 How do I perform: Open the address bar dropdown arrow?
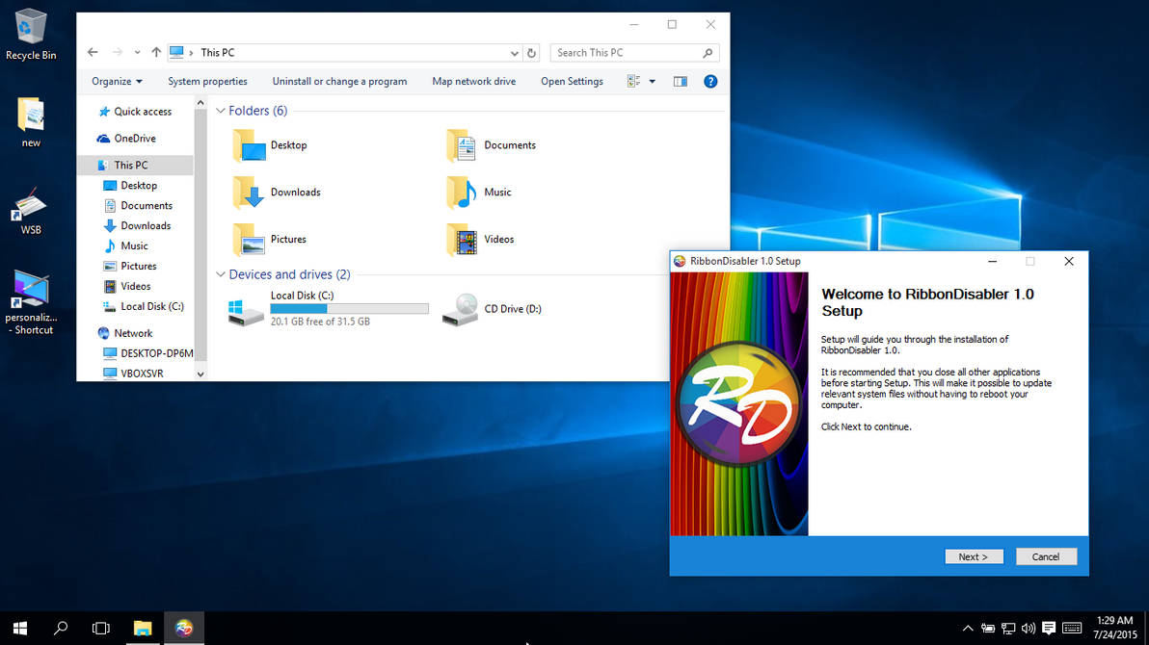(x=515, y=53)
